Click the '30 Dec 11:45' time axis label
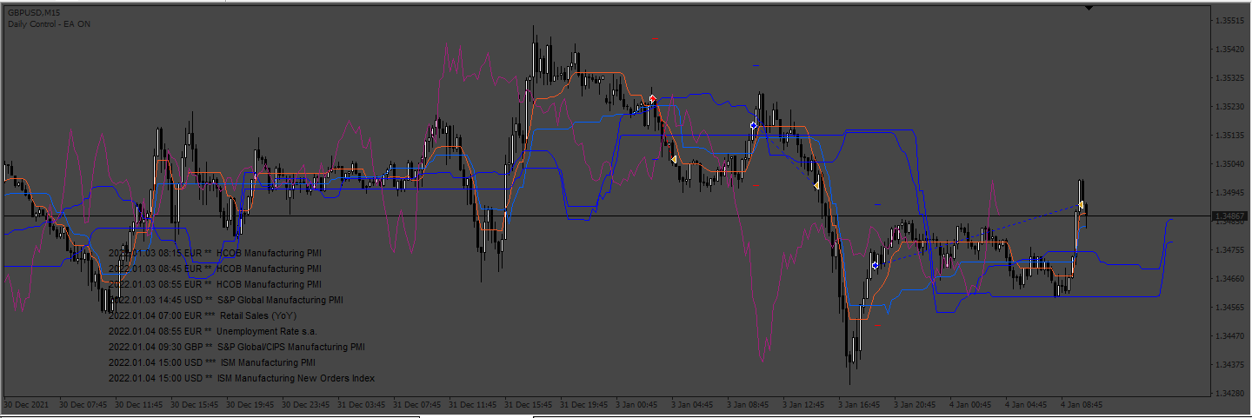1252x418 pixels. [139, 404]
